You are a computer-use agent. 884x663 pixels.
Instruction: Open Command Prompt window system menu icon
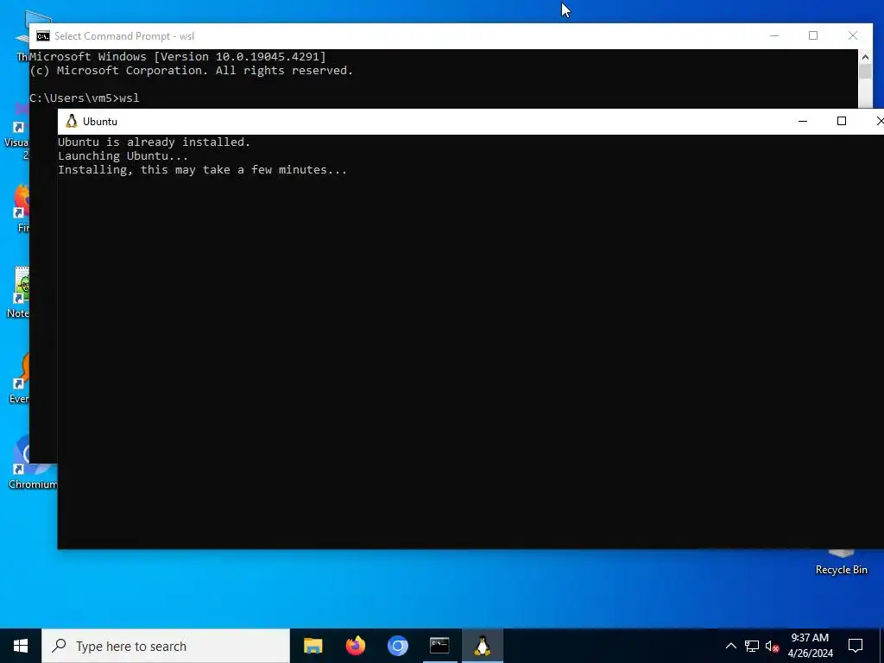pyautogui.click(x=43, y=36)
